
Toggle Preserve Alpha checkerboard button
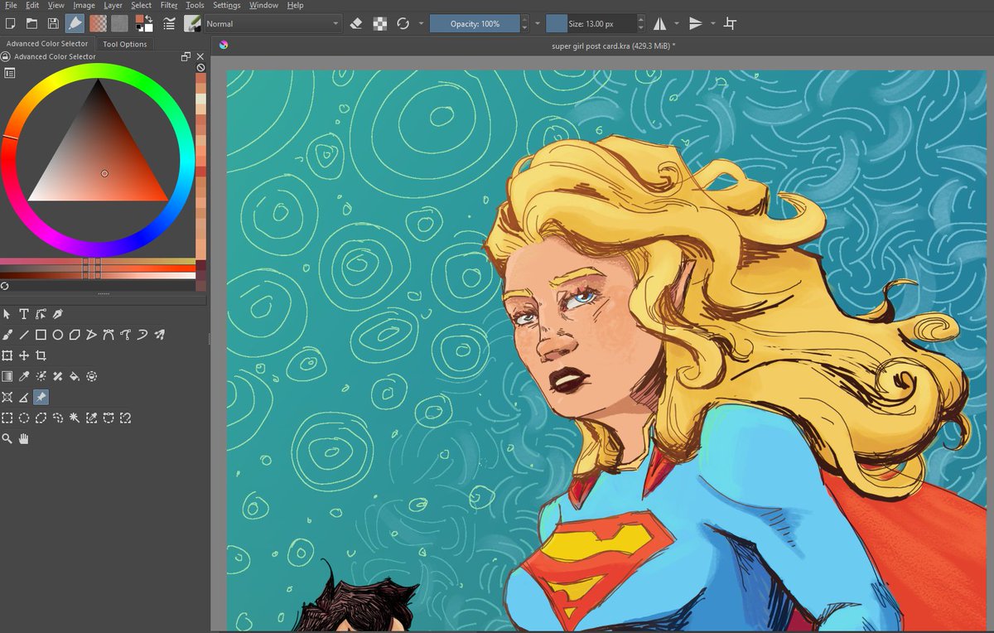pos(379,24)
